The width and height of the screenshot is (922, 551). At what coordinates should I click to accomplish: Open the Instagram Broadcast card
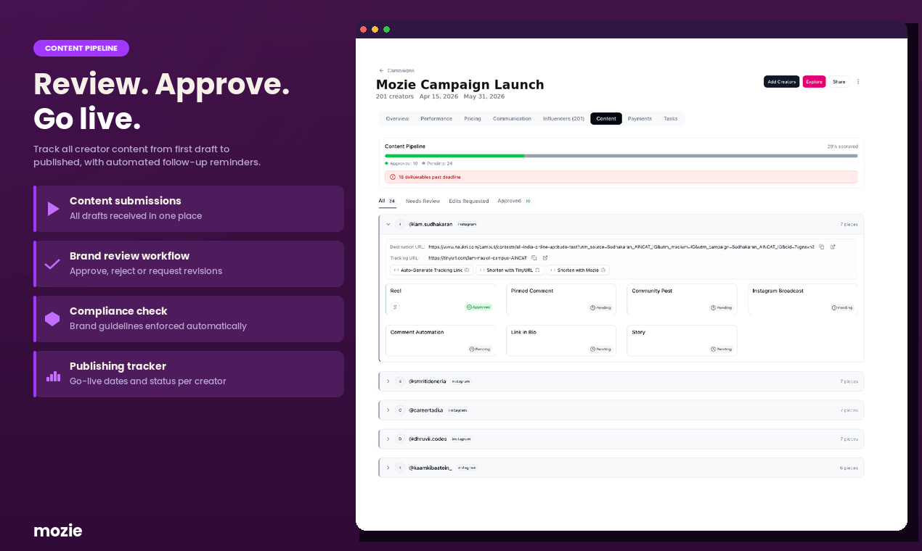pyautogui.click(x=802, y=299)
